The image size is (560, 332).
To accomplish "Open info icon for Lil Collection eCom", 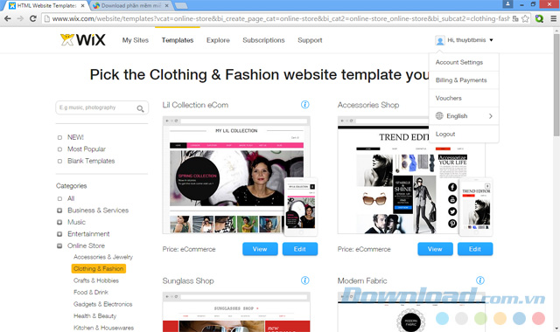I will pos(305,105).
